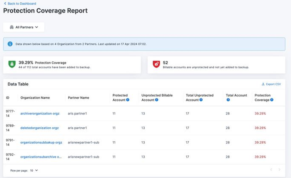The image size is (291, 178).
Task: Click the green shield Protection Coverage icon
Action: [x=12, y=64]
